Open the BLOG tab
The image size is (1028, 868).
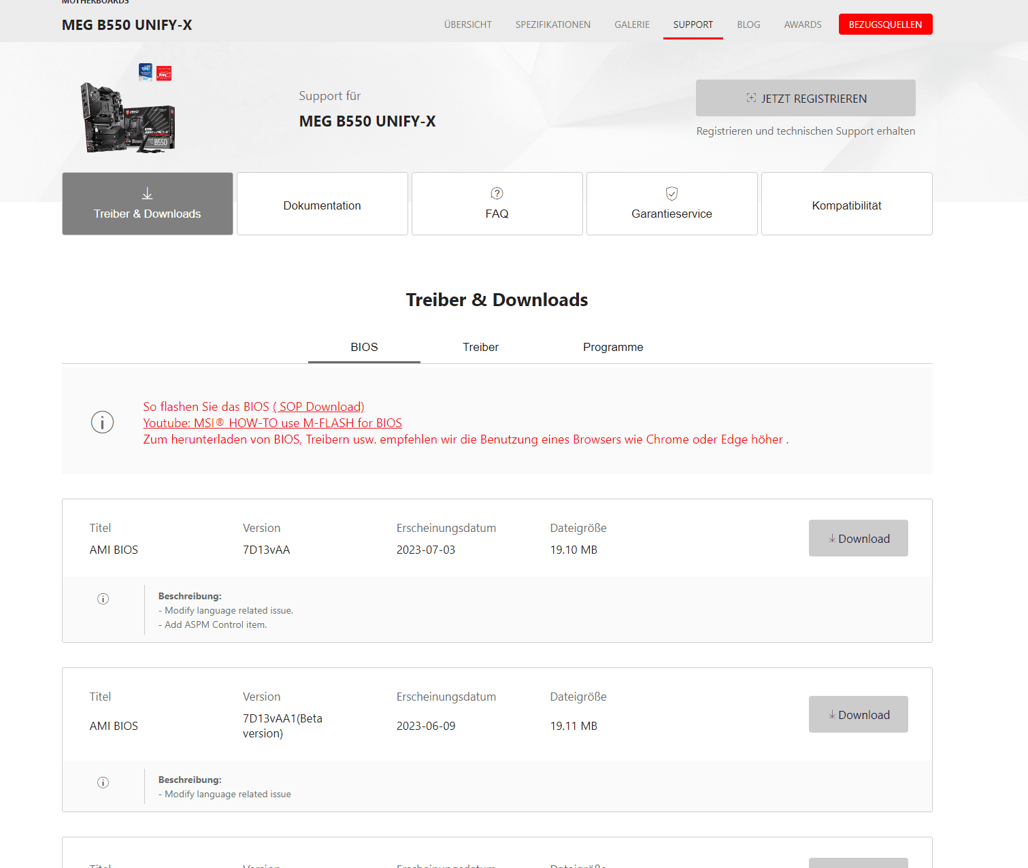[x=748, y=24]
